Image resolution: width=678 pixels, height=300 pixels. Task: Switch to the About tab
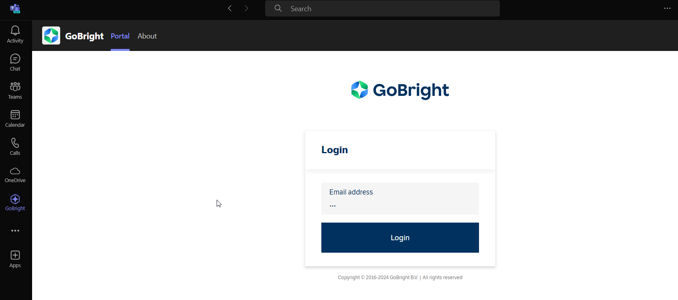point(147,36)
